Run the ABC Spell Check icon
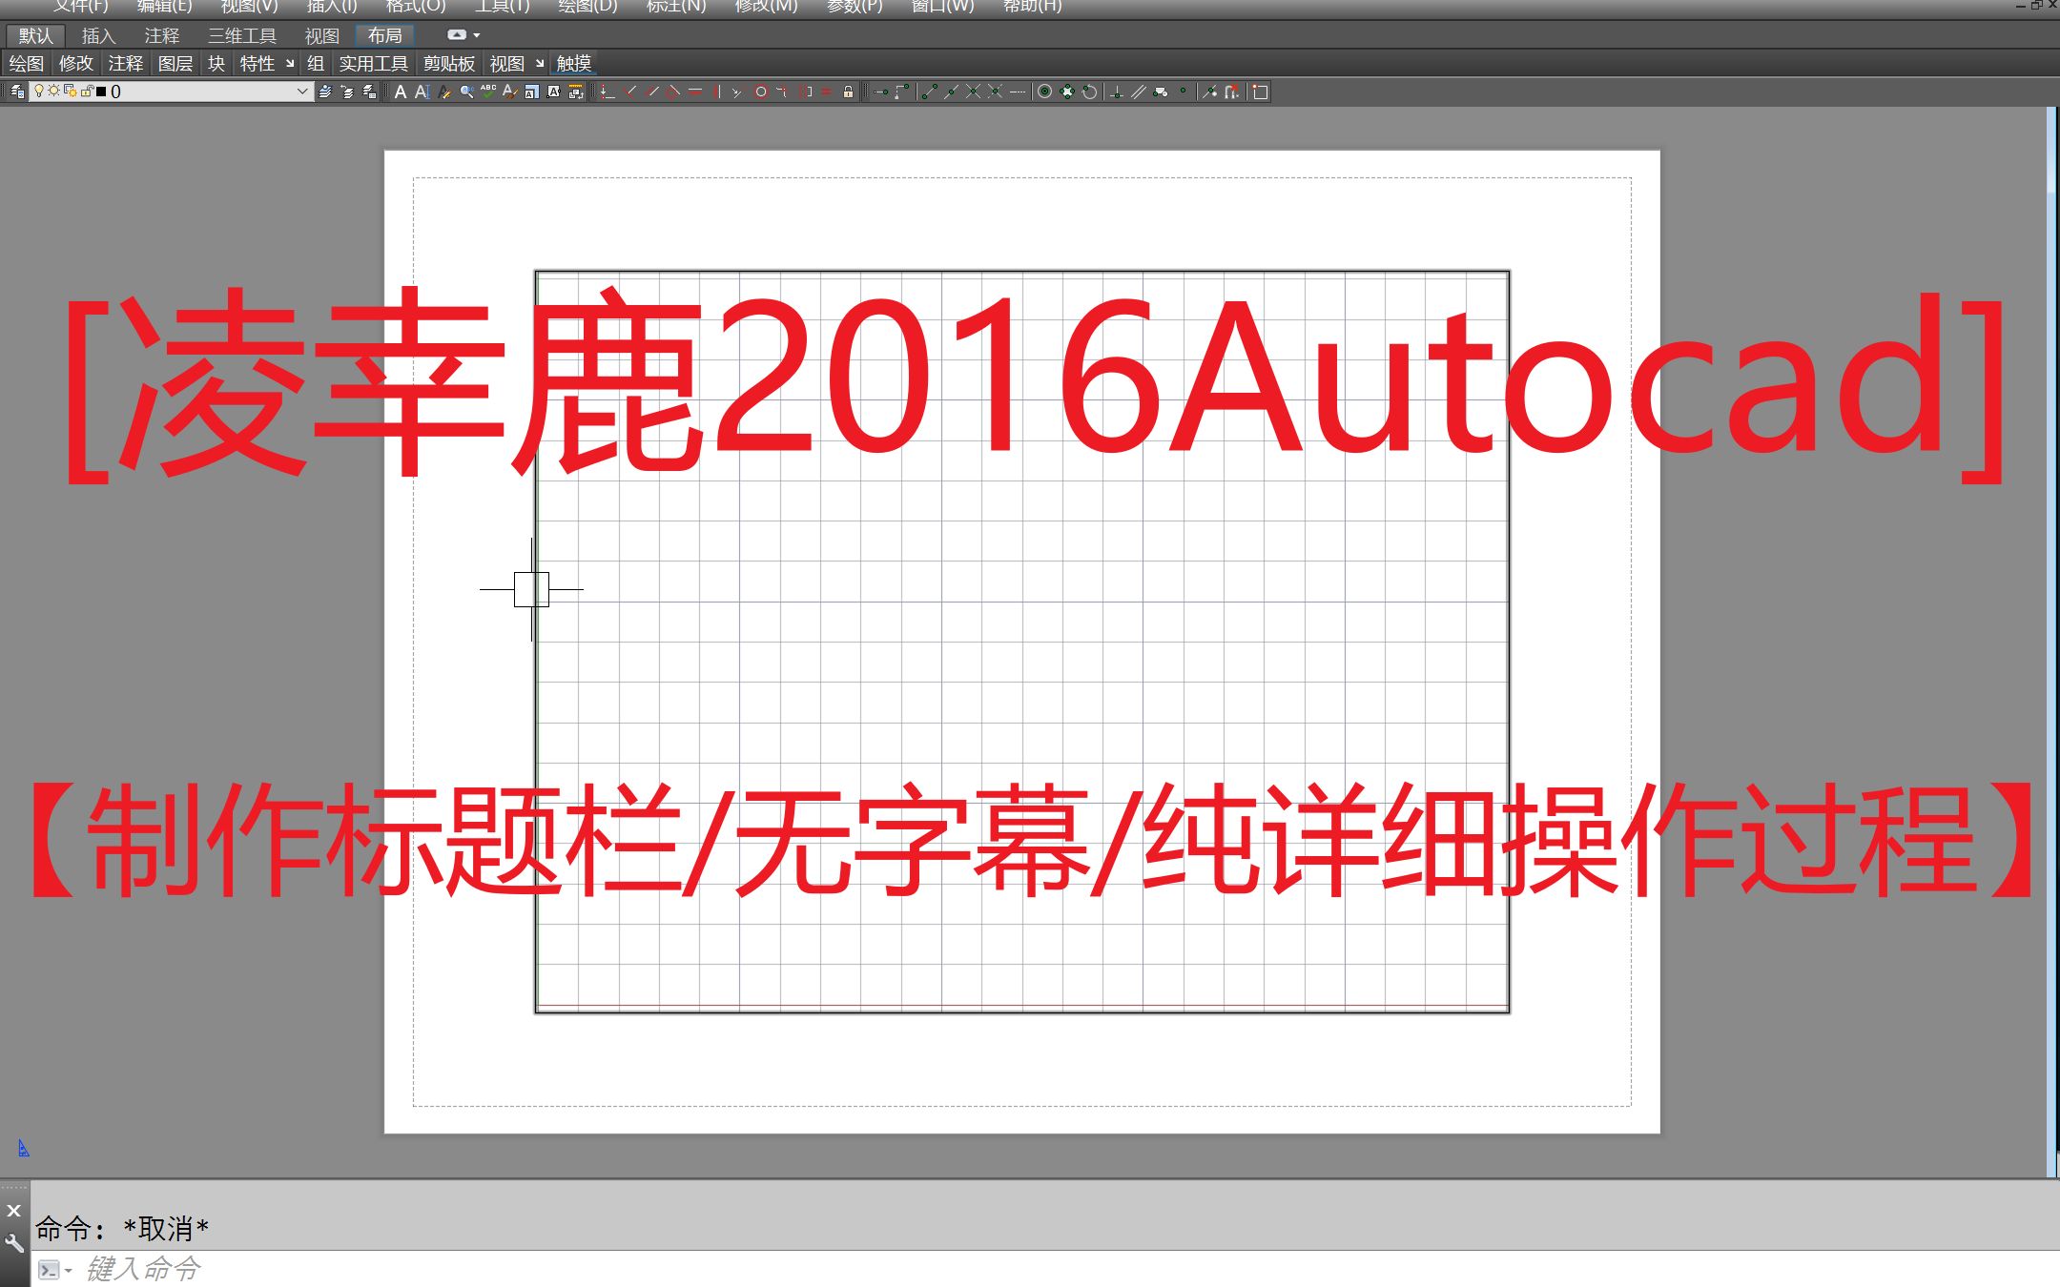Screen dimensions: 2060x1287 pos(488,92)
